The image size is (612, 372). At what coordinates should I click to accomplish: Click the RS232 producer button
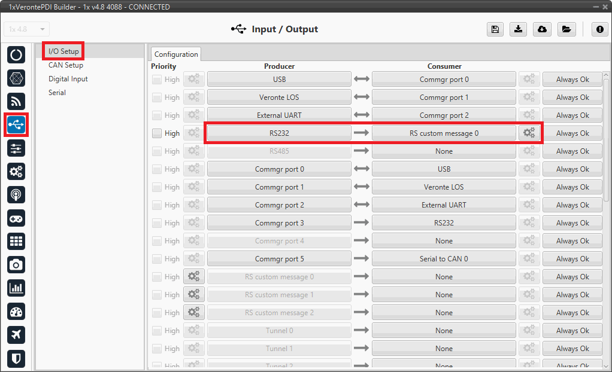(279, 133)
